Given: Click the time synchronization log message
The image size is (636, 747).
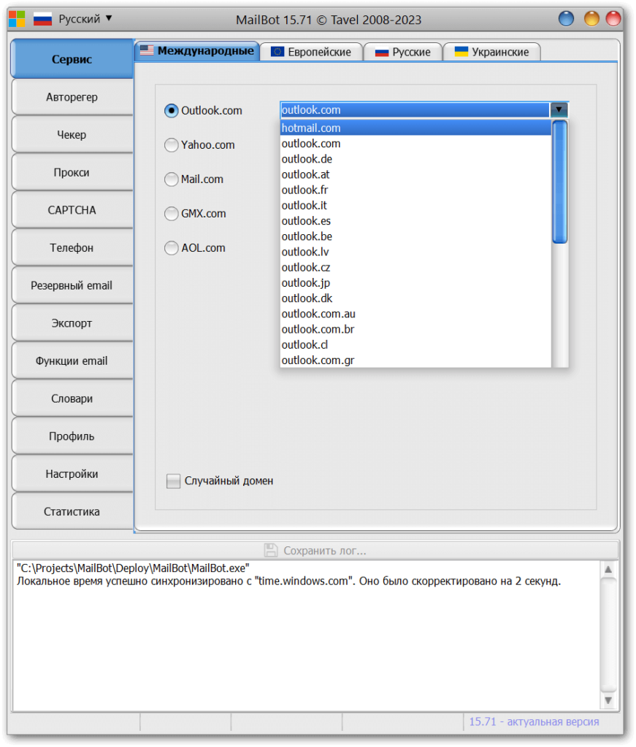Looking at the screenshot, I should [289, 581].
